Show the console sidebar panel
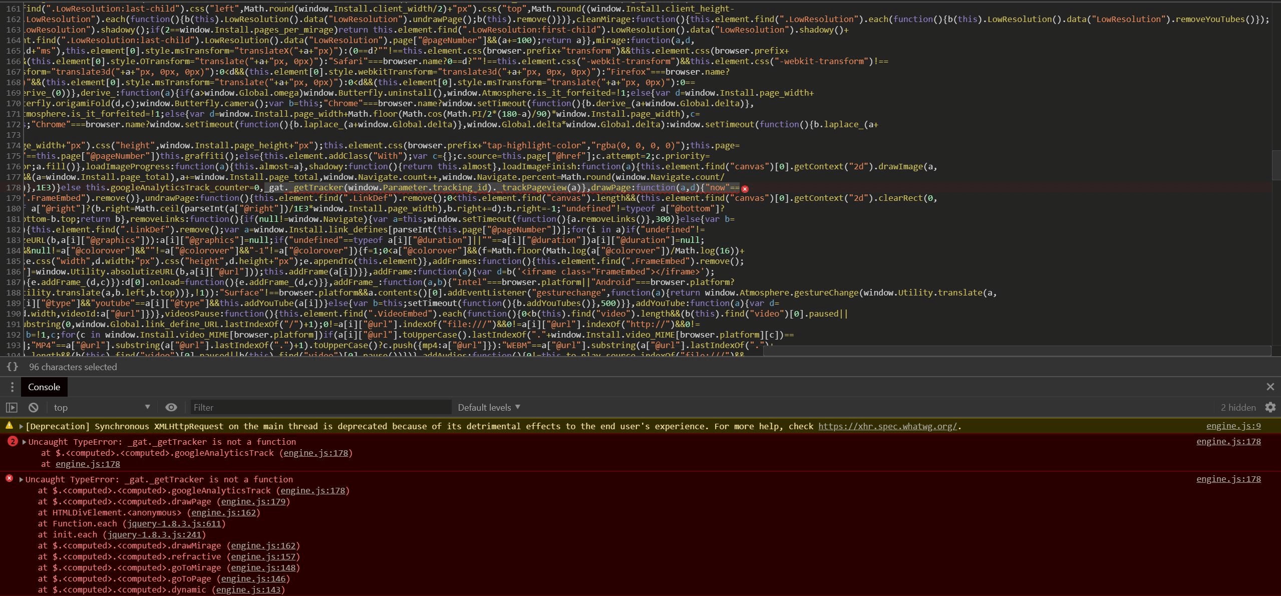 click(12, 408)
